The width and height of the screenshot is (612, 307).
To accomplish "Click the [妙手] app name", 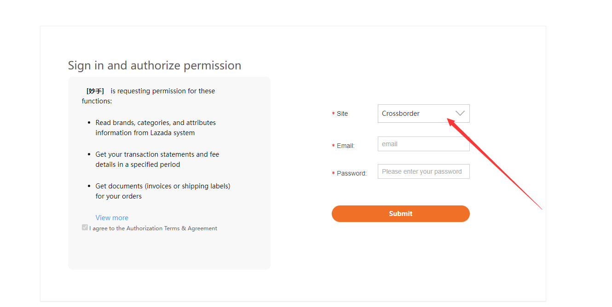I will point(95,91).
